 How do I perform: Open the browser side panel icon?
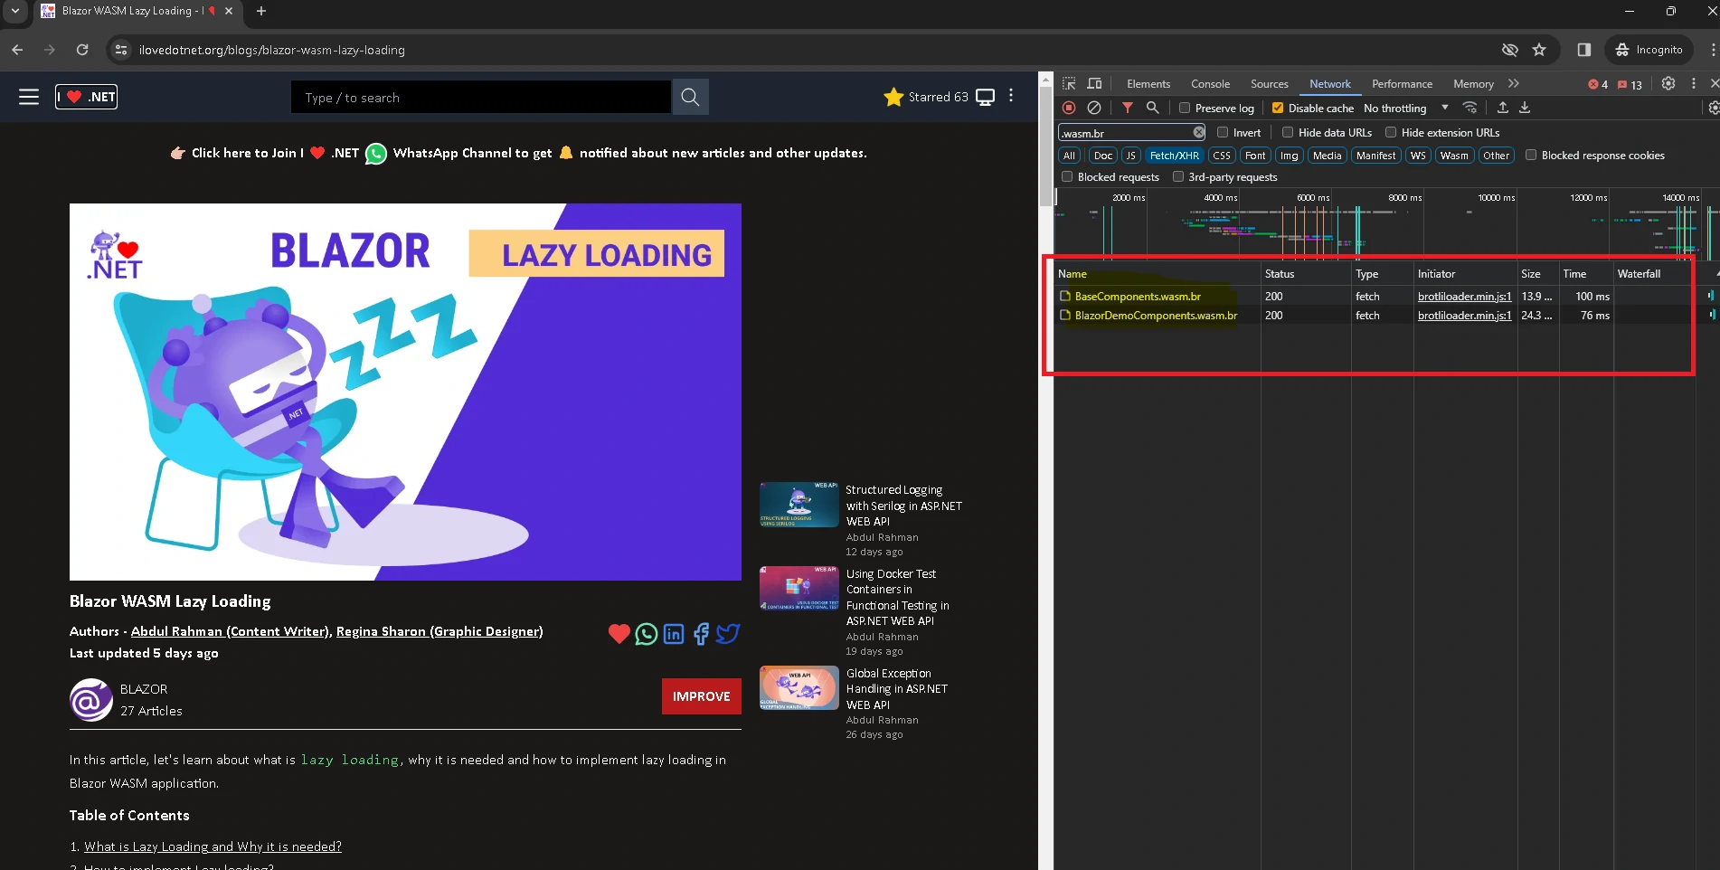(1583, 50)
